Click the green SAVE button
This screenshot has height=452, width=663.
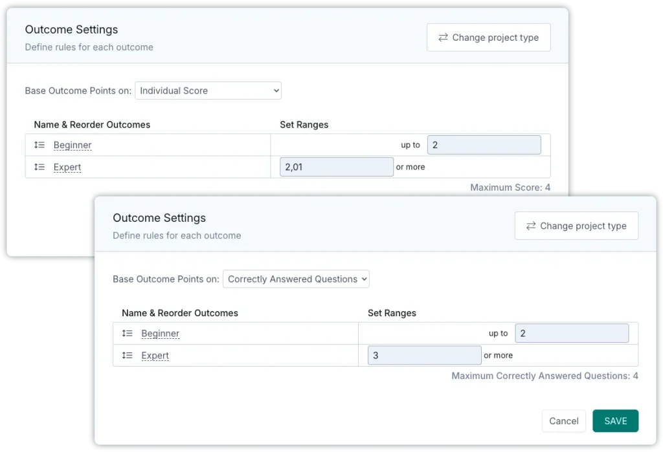pyautogui.click(x=615, y=421)
